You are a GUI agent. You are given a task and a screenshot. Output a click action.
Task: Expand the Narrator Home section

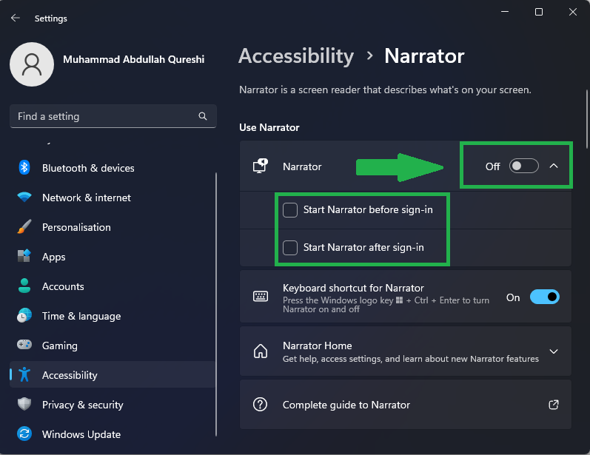tap(554, 351)
